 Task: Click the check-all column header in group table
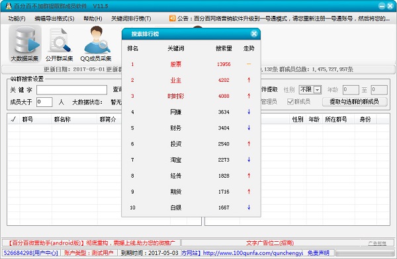click(13, 119)
